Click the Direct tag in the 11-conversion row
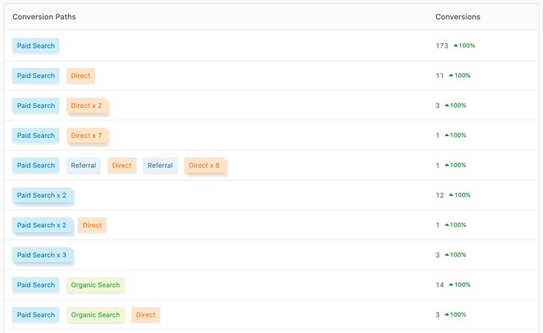 [81, 76]
